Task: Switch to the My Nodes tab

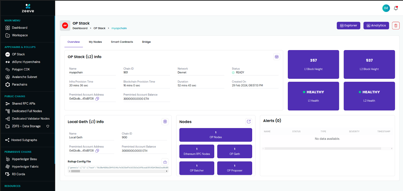Action: click(95, 42)
